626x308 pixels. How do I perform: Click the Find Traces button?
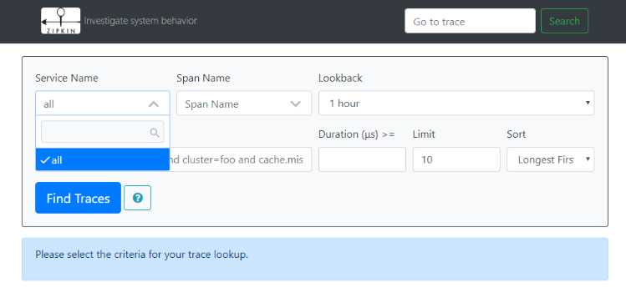tap(78, 198)
